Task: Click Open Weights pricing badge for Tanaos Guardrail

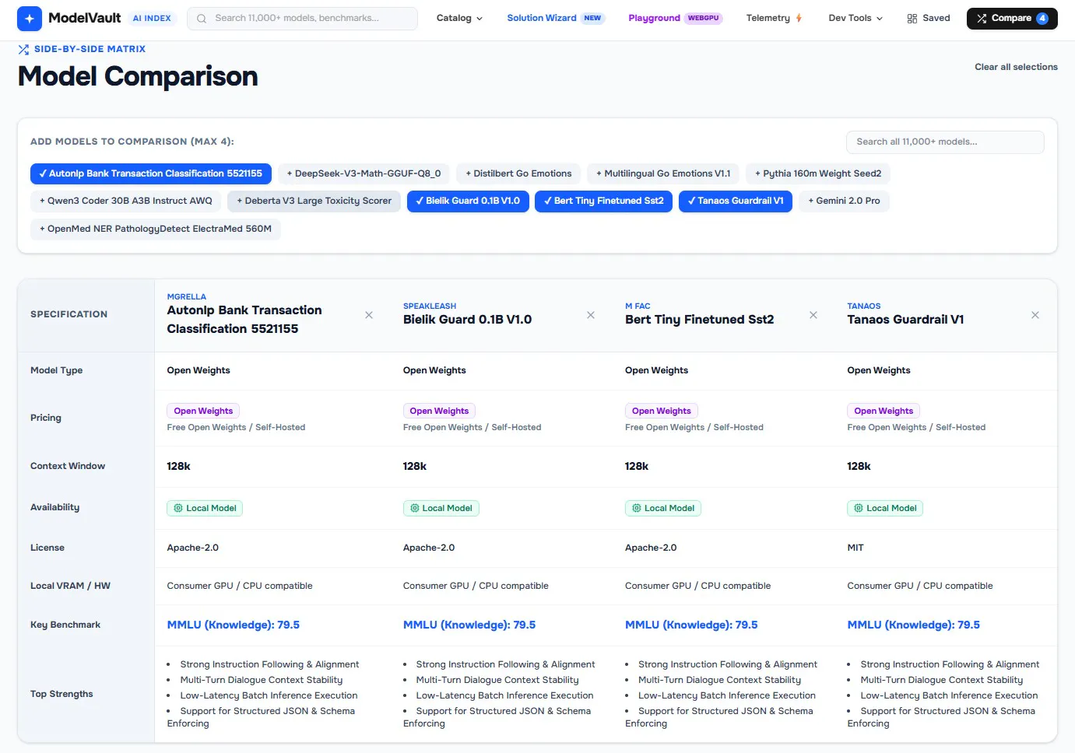Action: (x=884, y=411)
